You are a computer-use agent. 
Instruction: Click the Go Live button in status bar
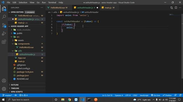click(x=156, y=95)
